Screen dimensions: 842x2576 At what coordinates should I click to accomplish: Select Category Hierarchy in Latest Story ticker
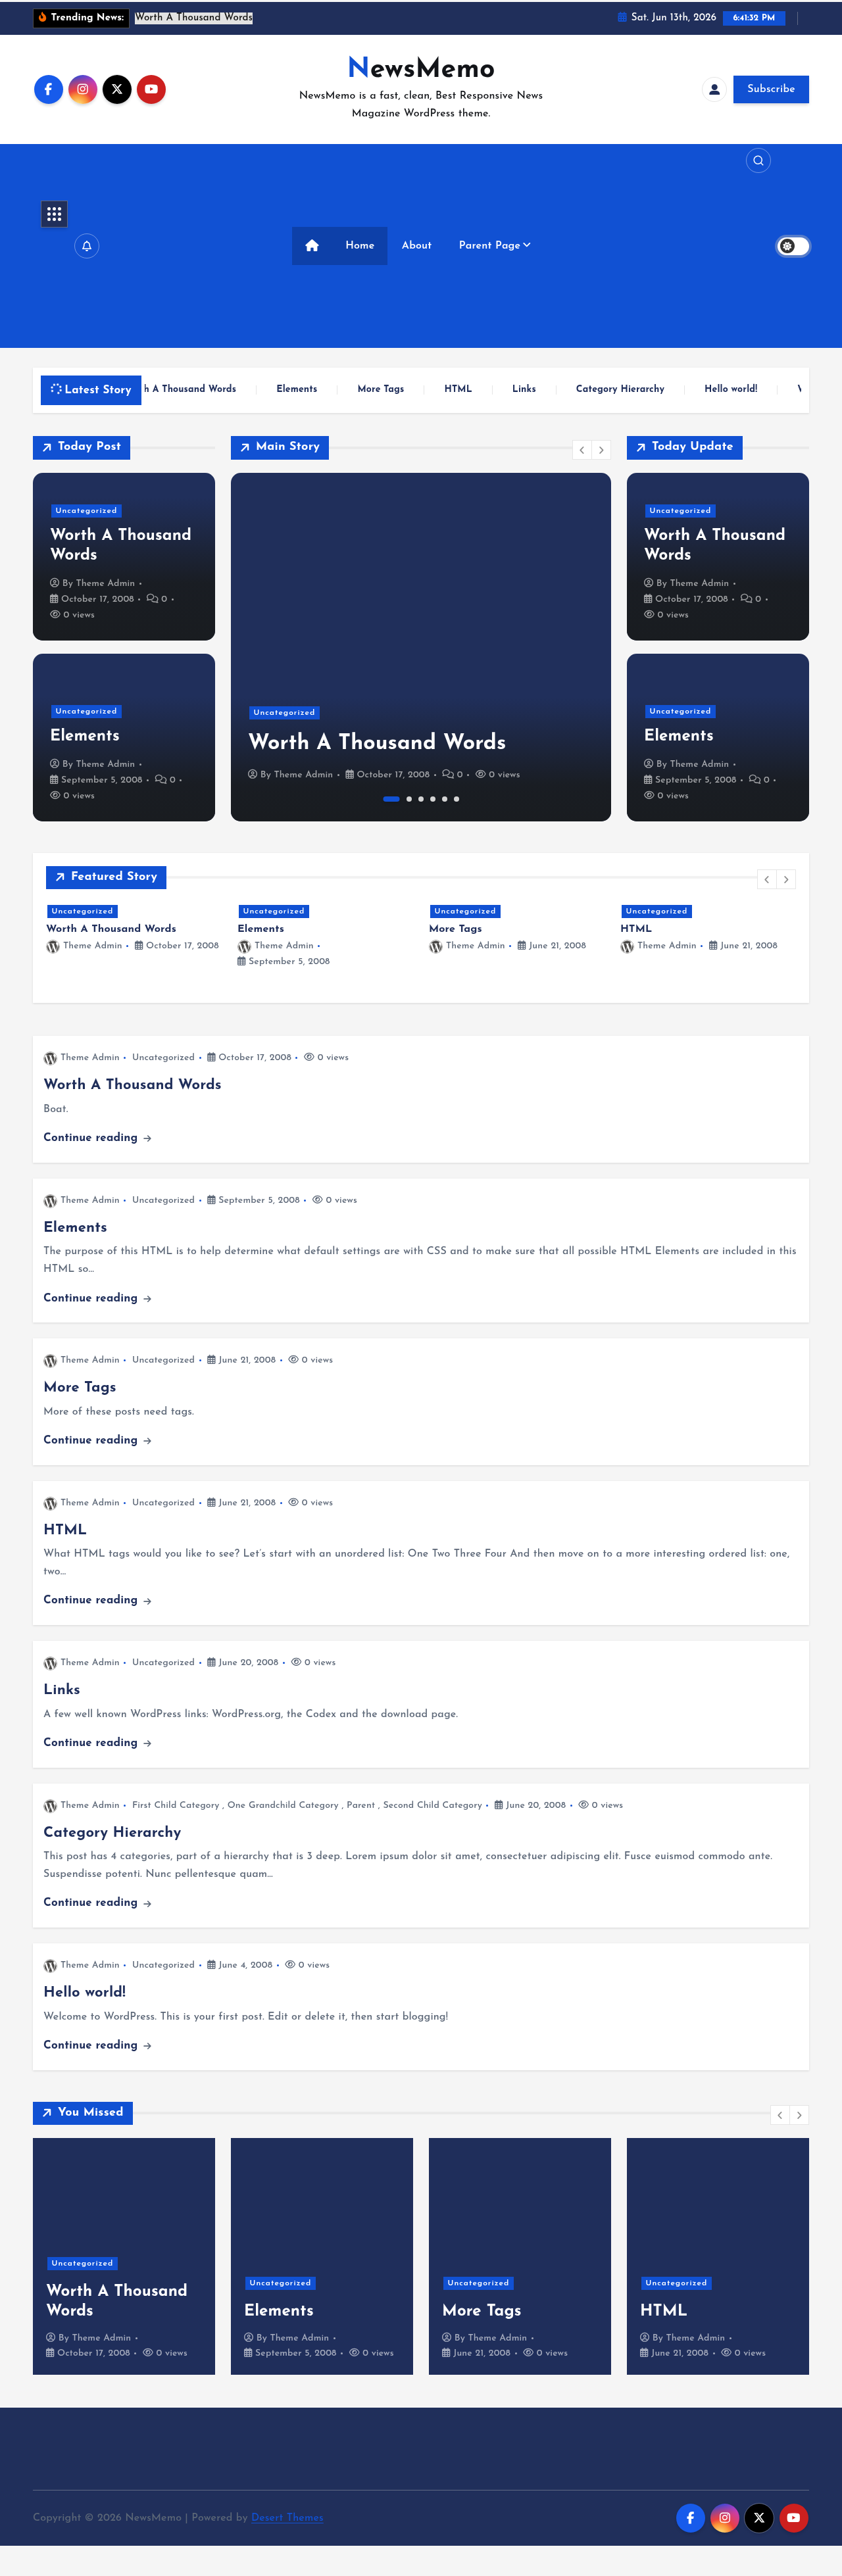click(x=620, y=389)
